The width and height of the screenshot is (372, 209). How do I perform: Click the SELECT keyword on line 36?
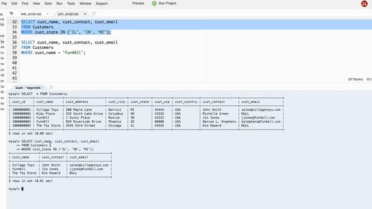coord(28,42)
